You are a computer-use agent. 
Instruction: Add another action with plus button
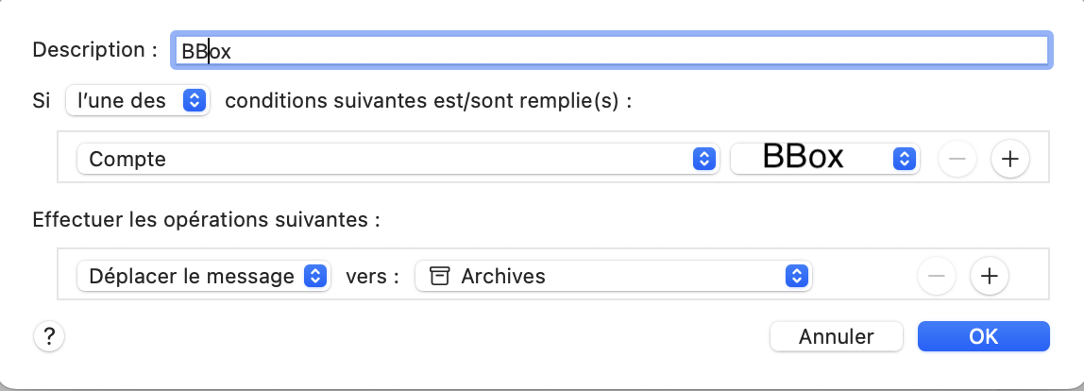[989, 277]
